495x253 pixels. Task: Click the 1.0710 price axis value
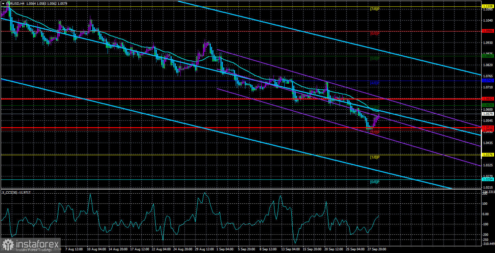488,87
